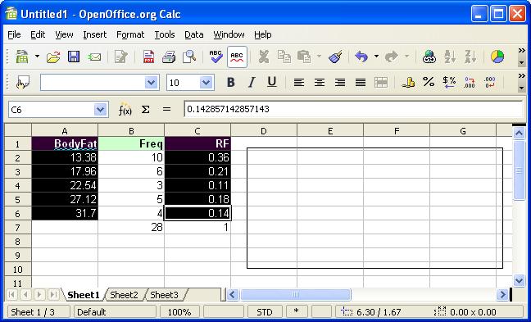Apply percent number format icon
This screenshot has width=531, height=322.
point(429,82)
